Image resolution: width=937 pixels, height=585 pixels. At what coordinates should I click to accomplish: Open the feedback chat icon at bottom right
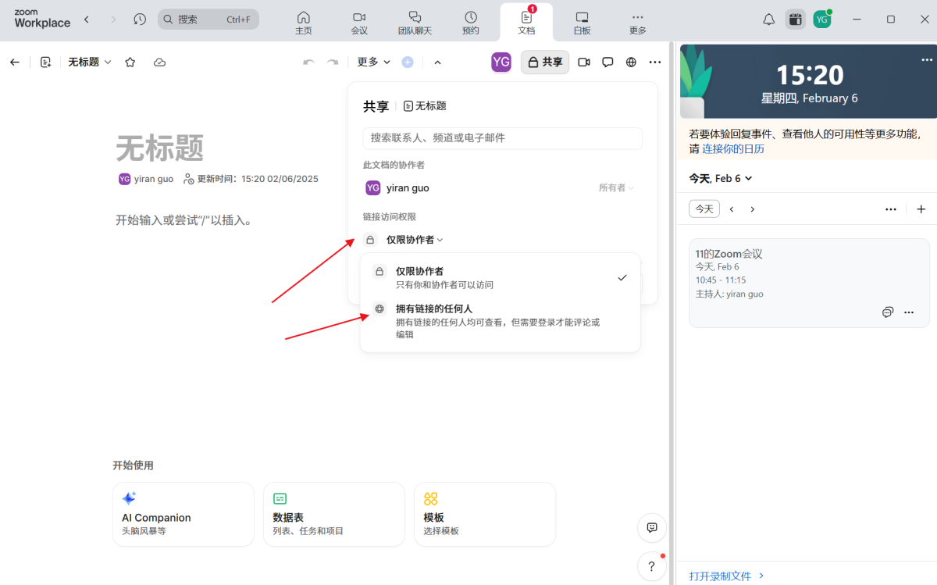coord(652,528)
